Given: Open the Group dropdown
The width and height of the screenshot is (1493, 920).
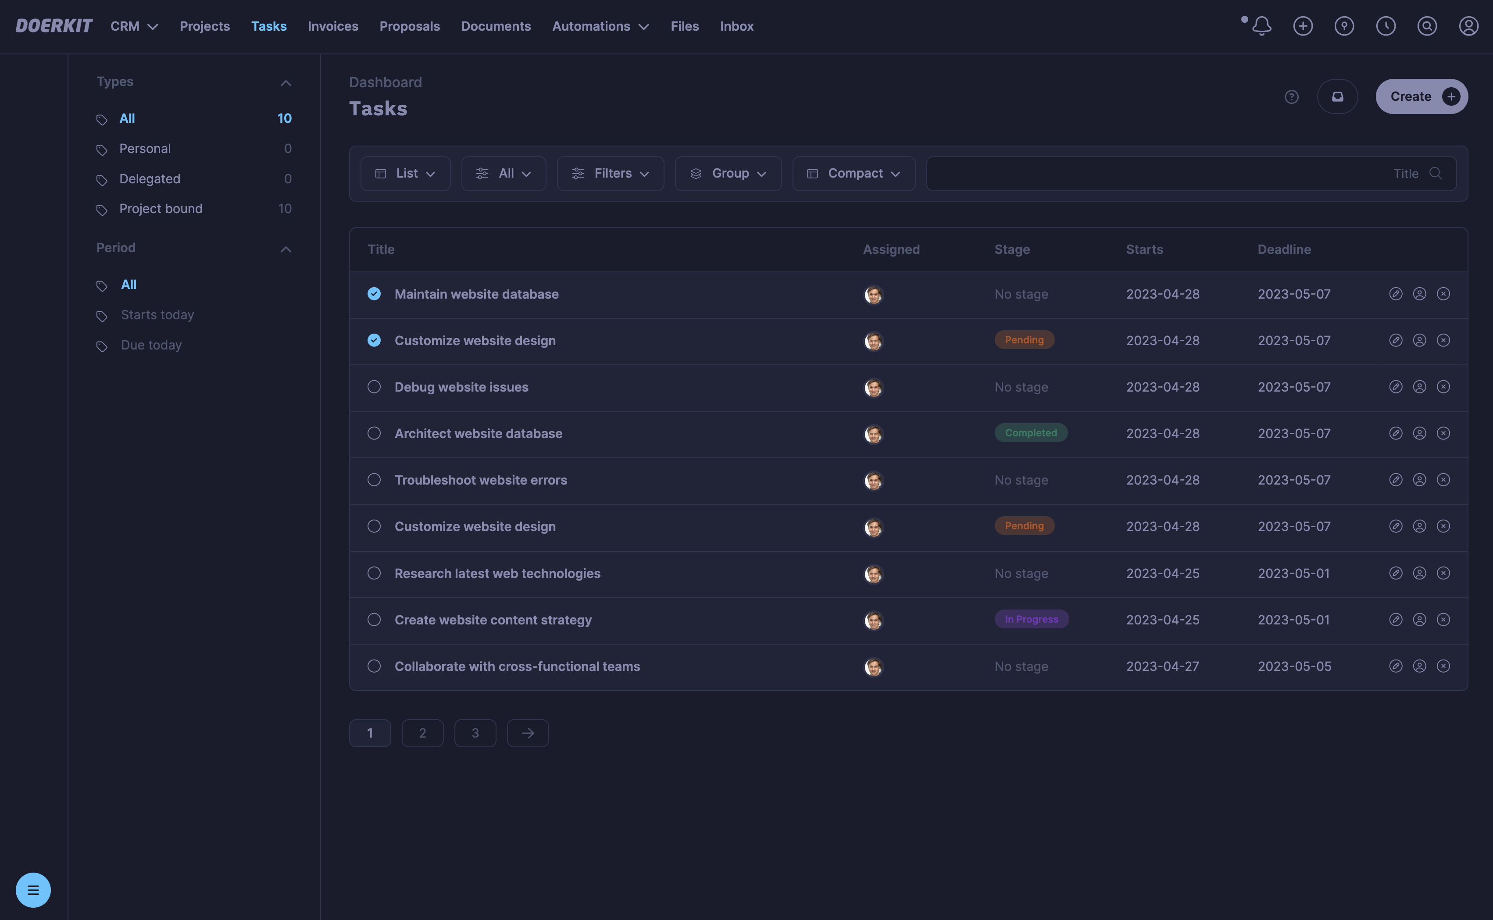Looking at the screenshot, I should coord(728,173).
